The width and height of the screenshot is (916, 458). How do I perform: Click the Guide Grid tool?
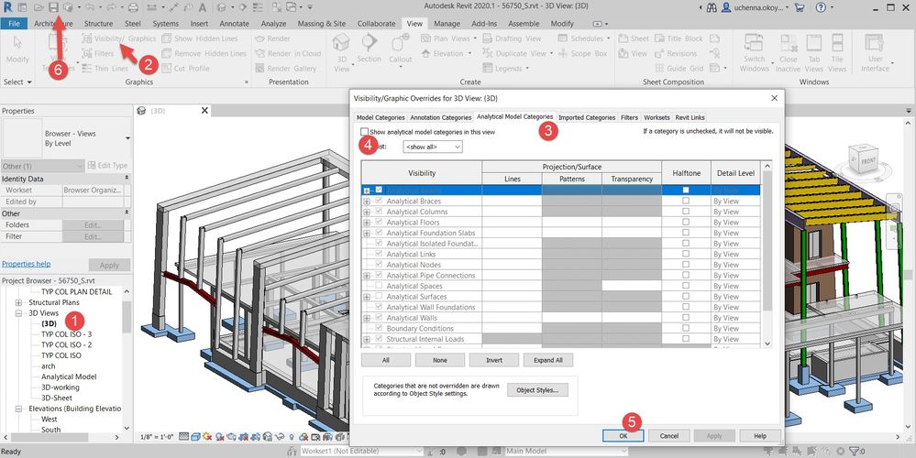coord(679,69)
